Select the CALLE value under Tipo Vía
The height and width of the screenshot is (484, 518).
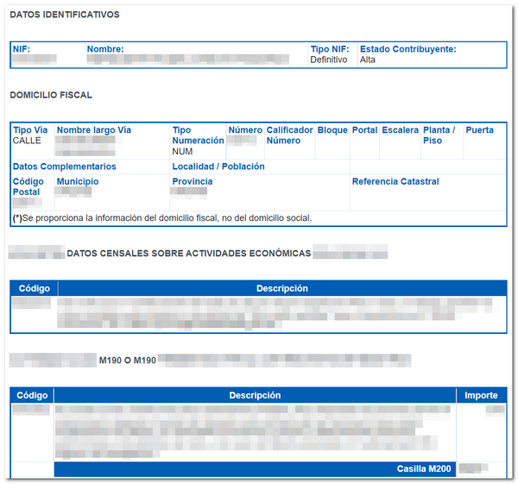pyautogui.click(x=27, y=141)
